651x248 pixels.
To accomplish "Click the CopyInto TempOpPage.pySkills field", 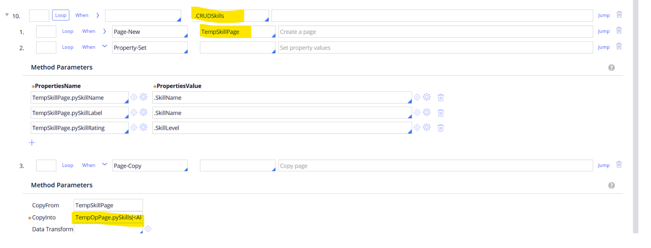I will [x=108, y=217].
